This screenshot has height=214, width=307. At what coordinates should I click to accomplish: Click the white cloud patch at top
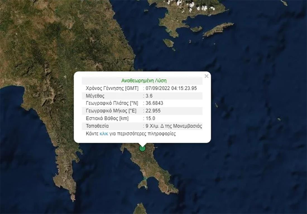click(x=195, y=6)
